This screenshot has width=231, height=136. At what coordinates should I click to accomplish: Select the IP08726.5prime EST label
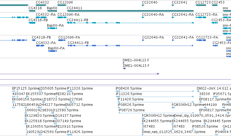pyautogui.click(x=132, y=110)
